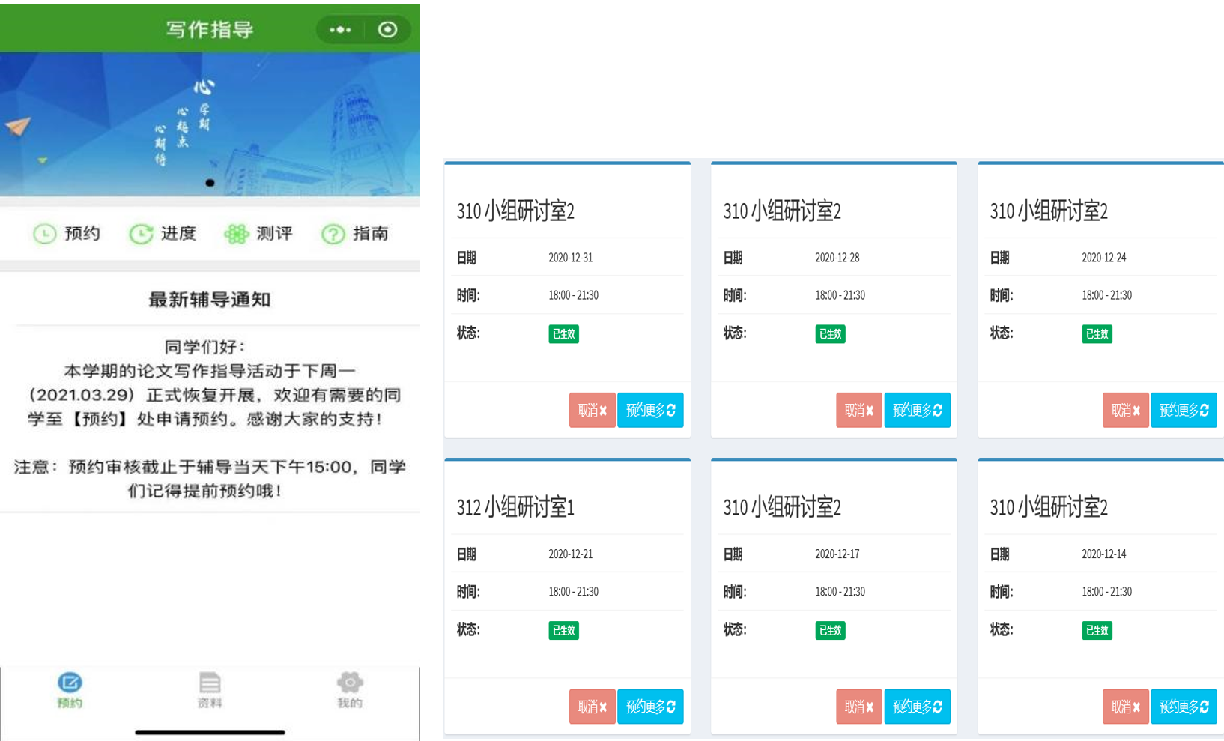Click the 已生效 status badge on 2020-12-31 card
Image resolution: width=1224 pixels, height=741 pixels.
(563, 334)
